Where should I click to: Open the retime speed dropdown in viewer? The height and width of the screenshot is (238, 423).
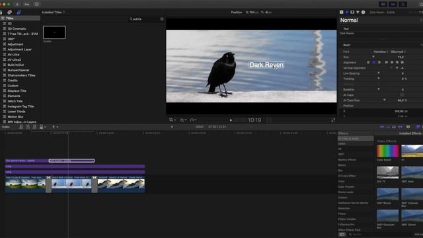(193, 120)
